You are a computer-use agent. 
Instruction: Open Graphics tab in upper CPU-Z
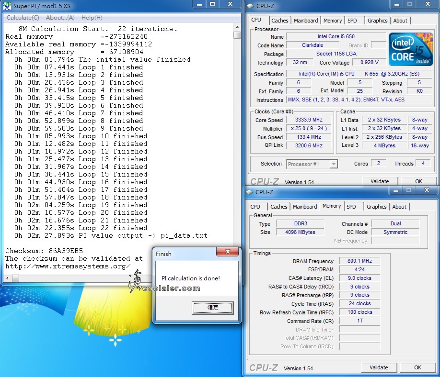coord(377,21)
